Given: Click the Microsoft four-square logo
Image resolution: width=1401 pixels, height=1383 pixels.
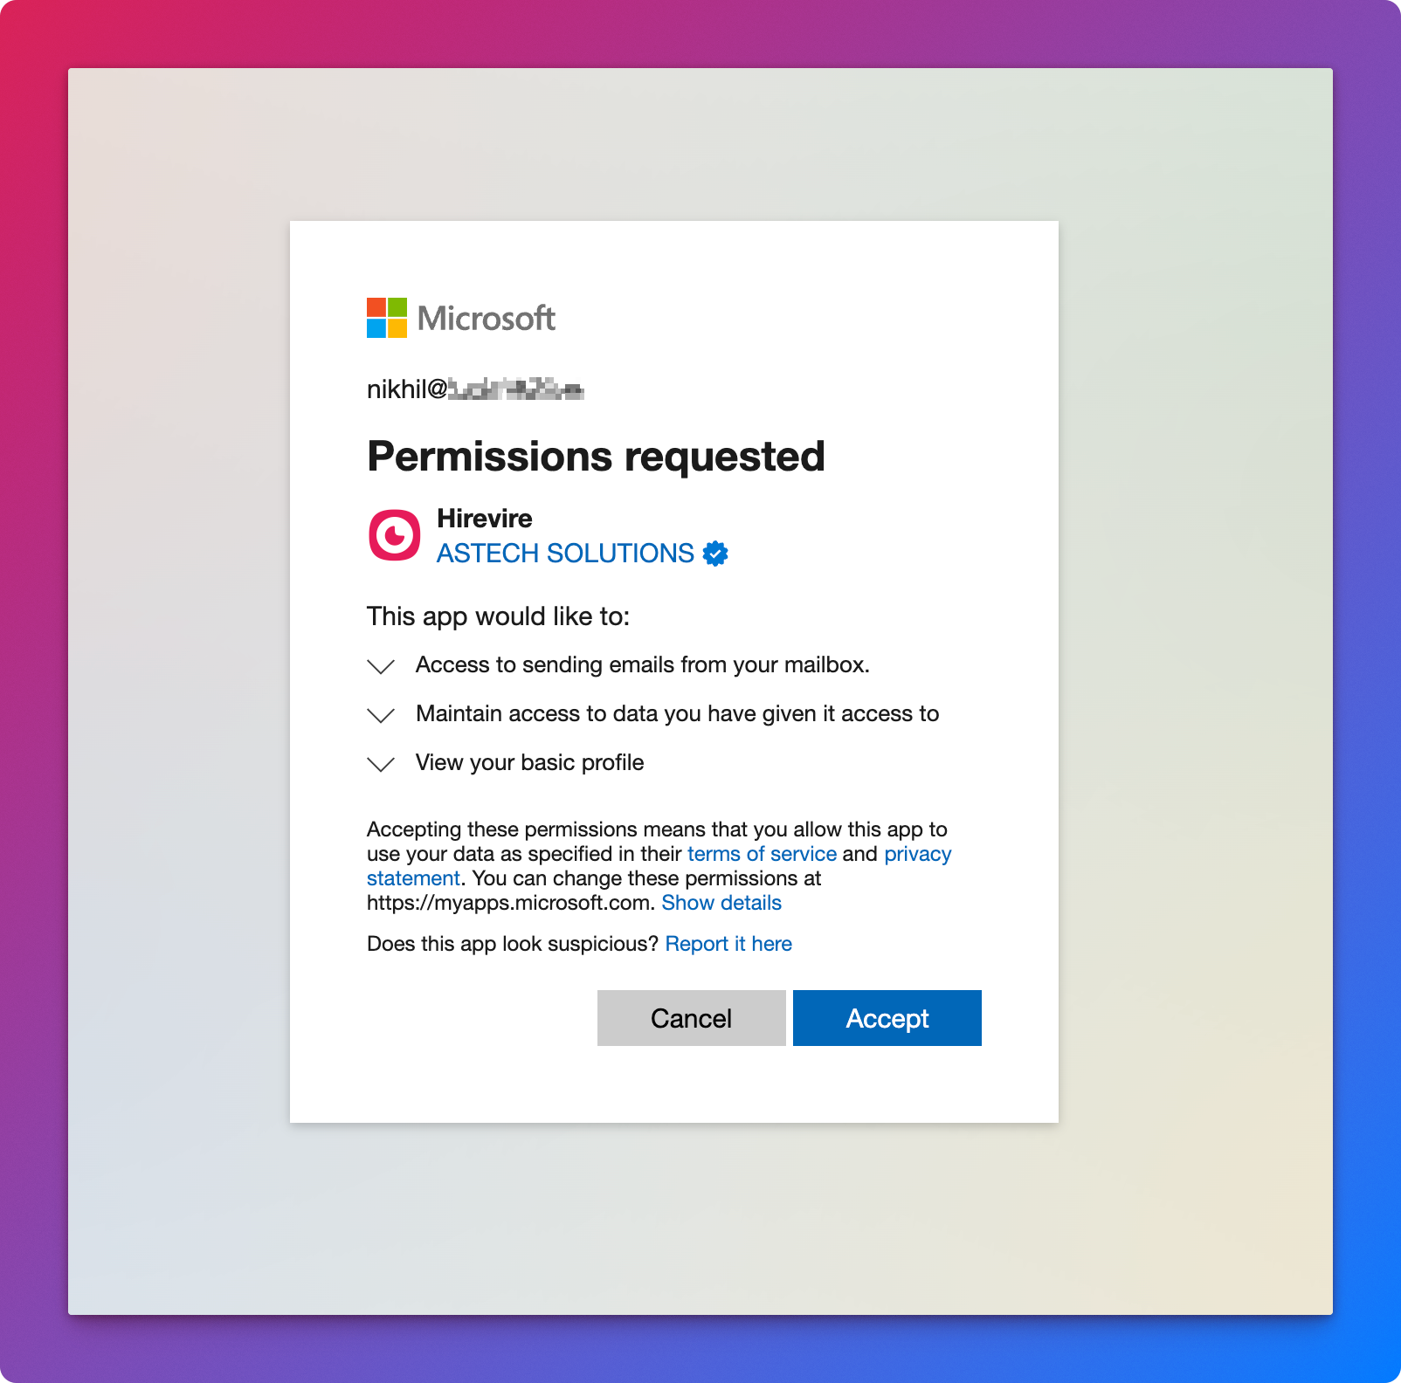Looking at the screenshot, I should click(386, 318).
